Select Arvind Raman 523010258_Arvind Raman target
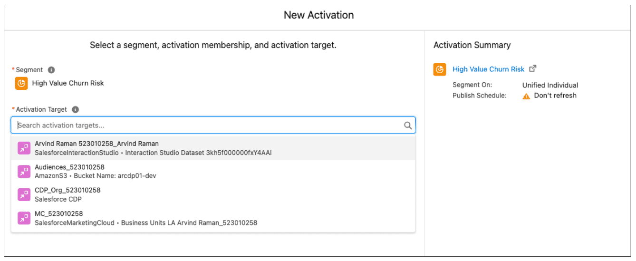Viewport: 636px width, 261px height. [213, 148]
